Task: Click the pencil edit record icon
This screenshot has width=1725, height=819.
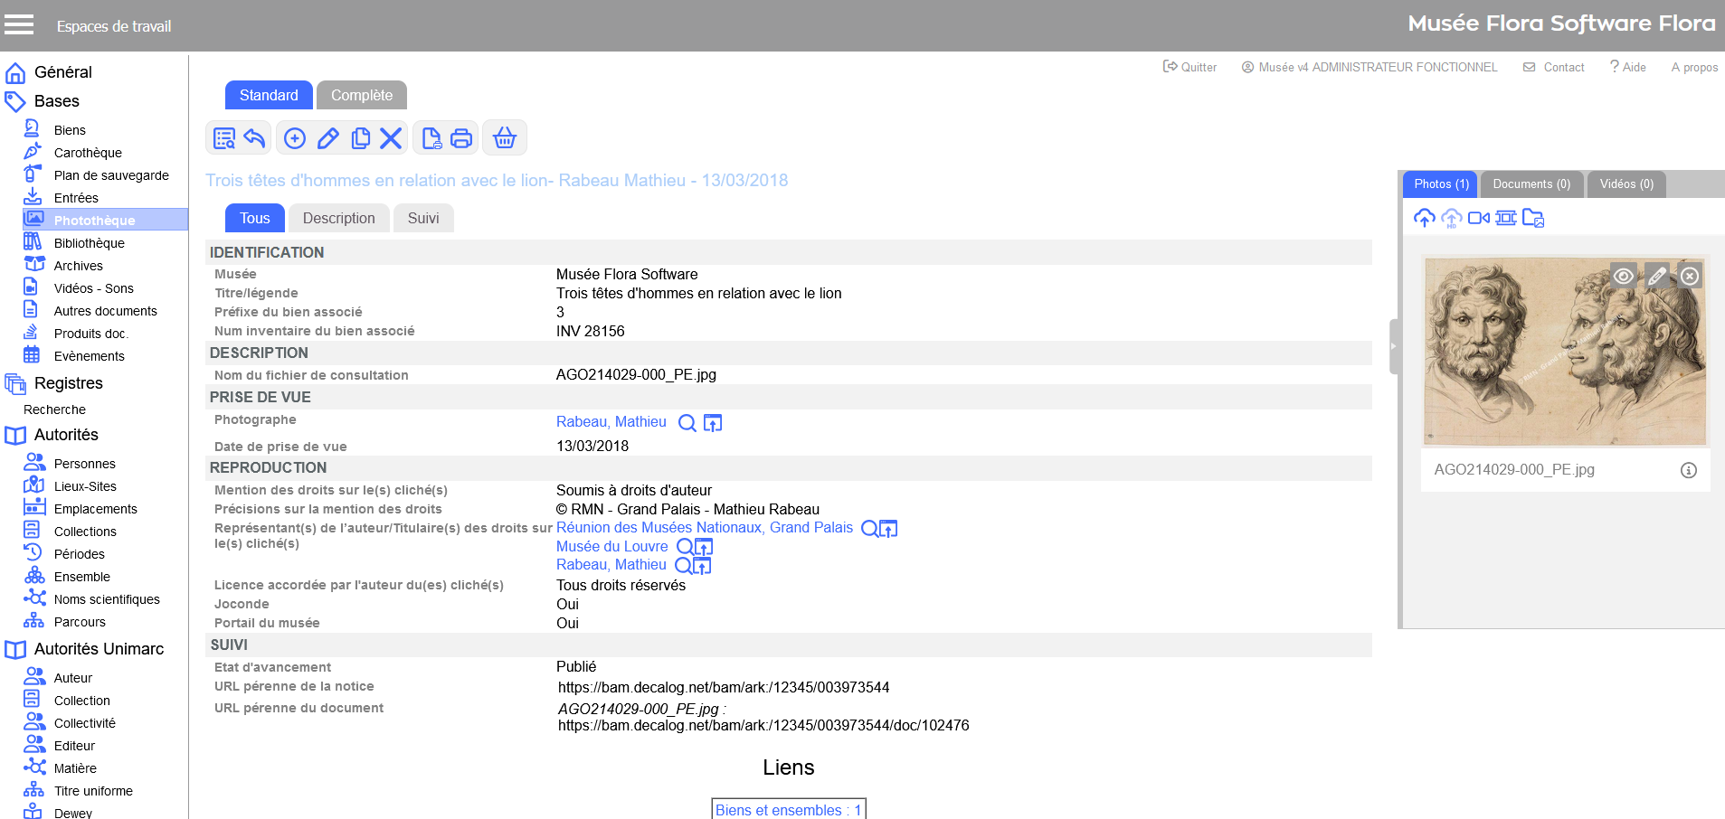Action: 327,138
